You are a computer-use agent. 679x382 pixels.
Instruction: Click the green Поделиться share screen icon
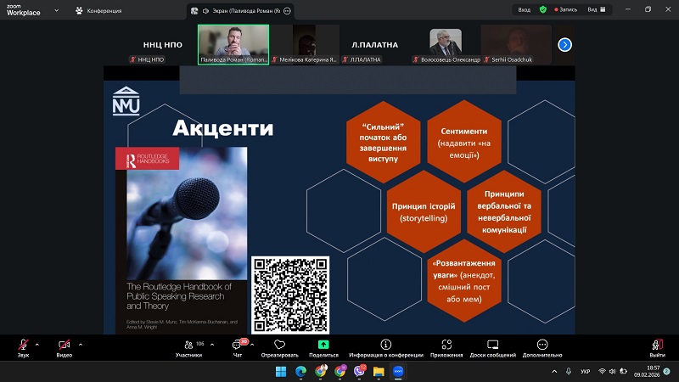pos(323,345)
